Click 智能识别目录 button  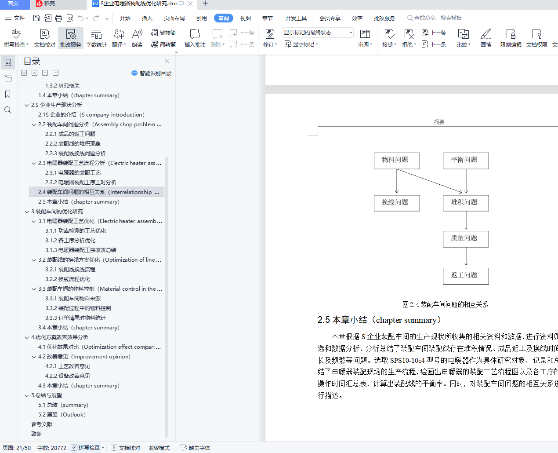(151, 73)
